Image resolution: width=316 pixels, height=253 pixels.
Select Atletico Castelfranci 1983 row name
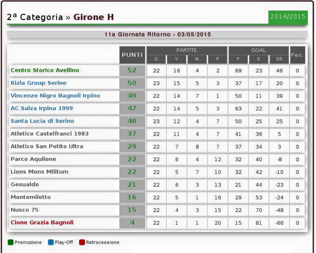[x=49, y=134]
